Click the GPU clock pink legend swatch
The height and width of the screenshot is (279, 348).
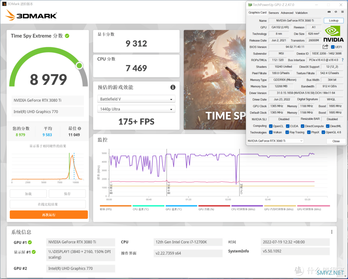click(x=314, y=206)
